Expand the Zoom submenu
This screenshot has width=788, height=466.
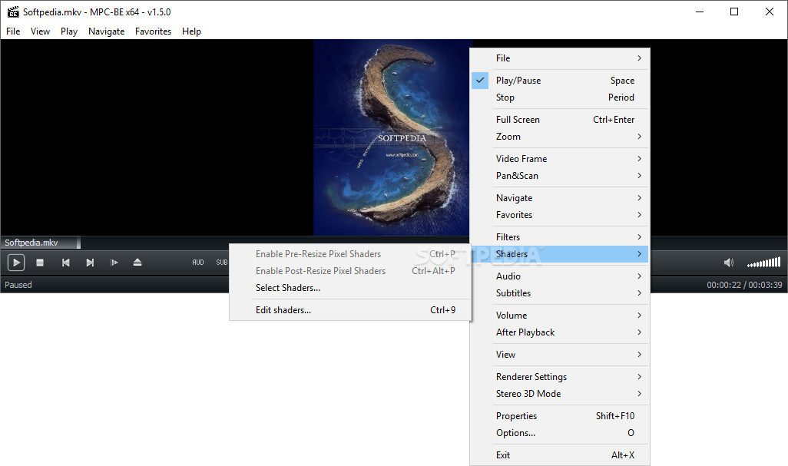point(559,137)
